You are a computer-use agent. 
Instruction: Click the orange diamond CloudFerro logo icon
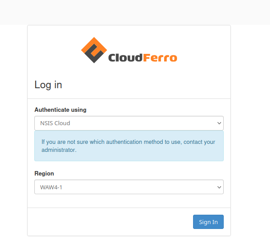94,50
